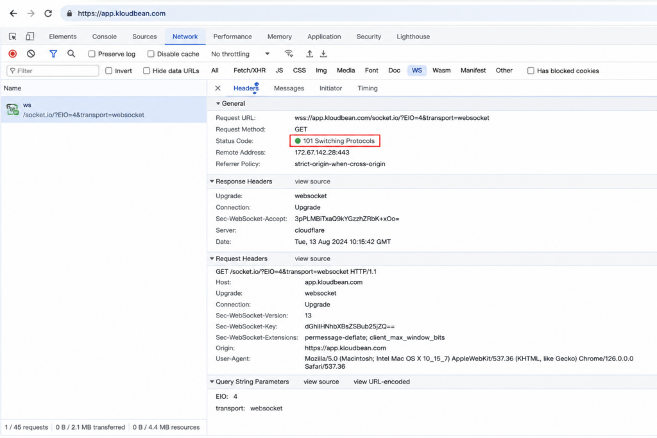Open the Memory tab

point(280,37)
